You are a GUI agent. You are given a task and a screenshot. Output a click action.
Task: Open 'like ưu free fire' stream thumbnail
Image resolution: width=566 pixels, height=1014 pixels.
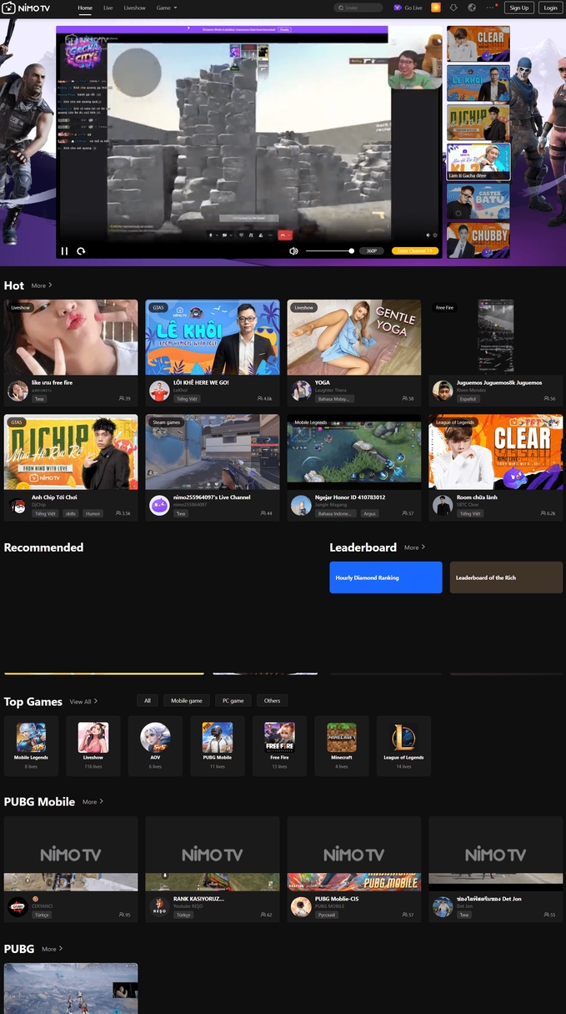(x=71, y=337)
